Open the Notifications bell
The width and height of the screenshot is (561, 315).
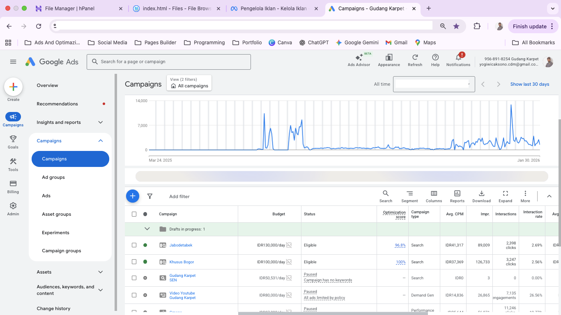tap(458, 57)
